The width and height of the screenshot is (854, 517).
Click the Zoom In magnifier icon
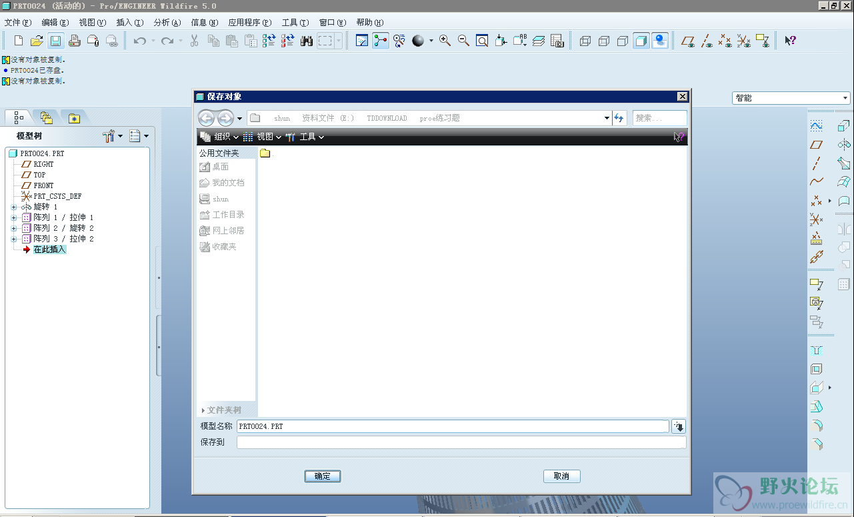(x=445, y=41)
